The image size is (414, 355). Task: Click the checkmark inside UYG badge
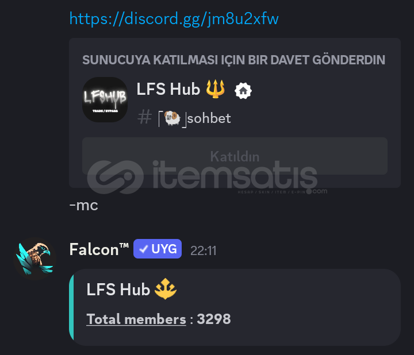point(143,249)
